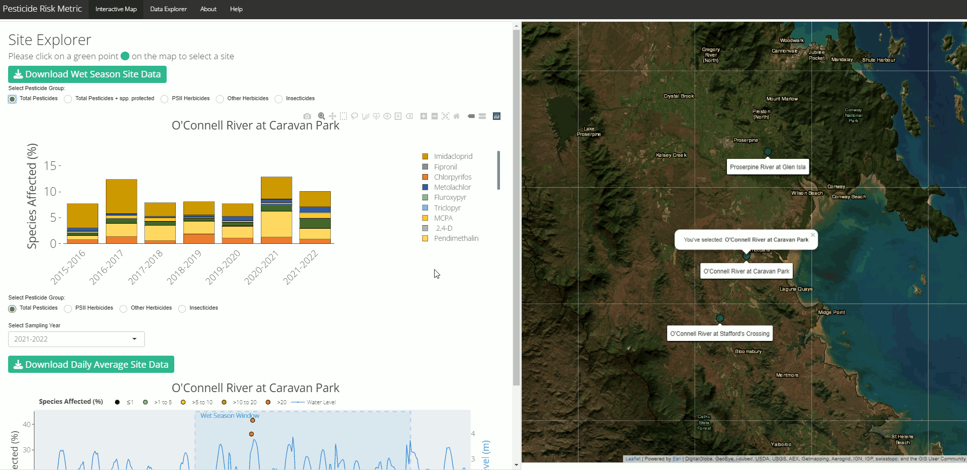Open the Select Sampling Year dropdown
This screenshot has height=470, width=967.
point(76,339)
